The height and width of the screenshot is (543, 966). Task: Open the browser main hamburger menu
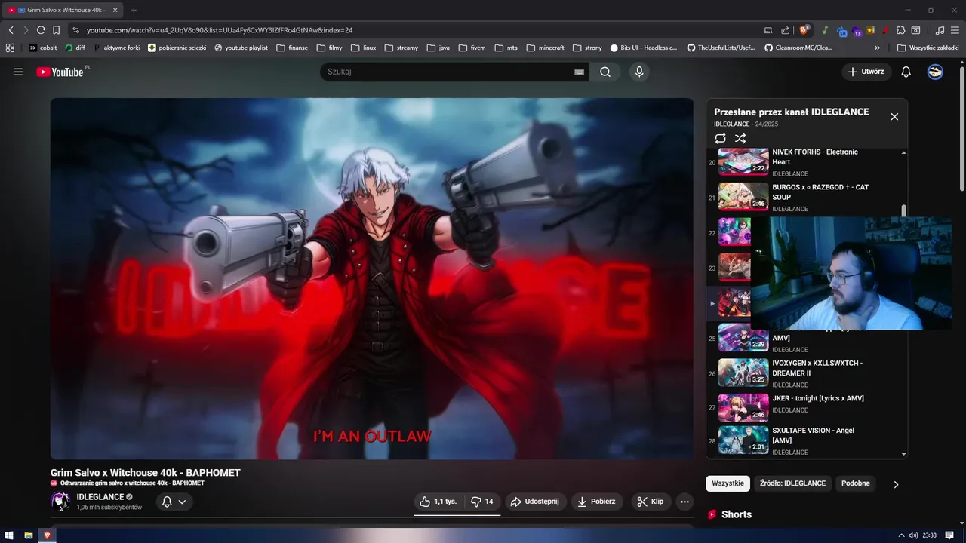[955, 30]
